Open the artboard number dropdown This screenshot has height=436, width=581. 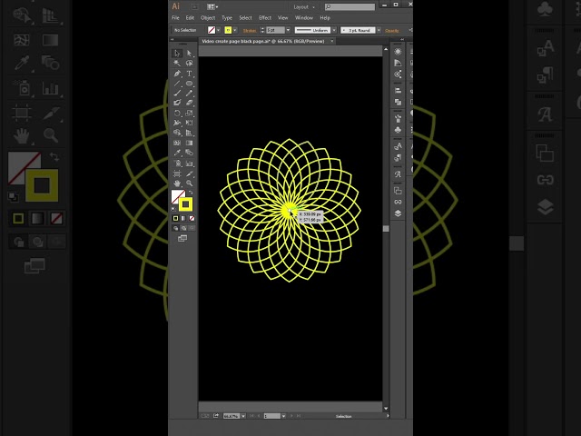coord(283,416)
